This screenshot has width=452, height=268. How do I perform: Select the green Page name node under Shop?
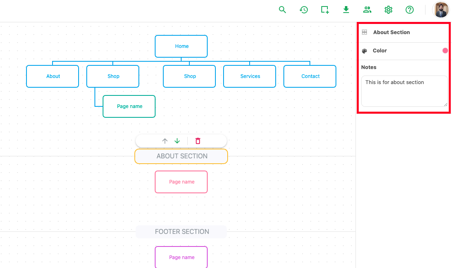tap(129, 106)
